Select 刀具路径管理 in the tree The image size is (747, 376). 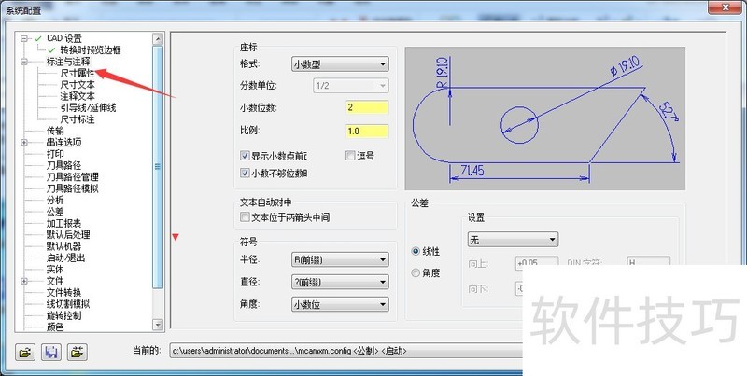[73, 177]
